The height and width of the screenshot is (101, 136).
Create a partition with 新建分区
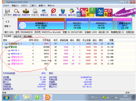pos(44,12)
